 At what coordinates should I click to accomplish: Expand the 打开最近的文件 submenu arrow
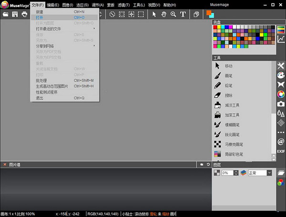(94, 29)
